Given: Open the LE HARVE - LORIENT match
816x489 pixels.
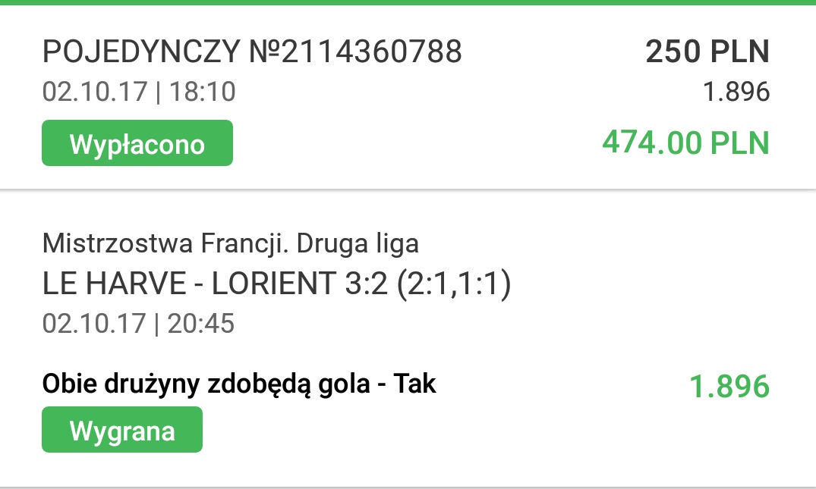Looking at the screenshot, I should click(x=190, y=284).
